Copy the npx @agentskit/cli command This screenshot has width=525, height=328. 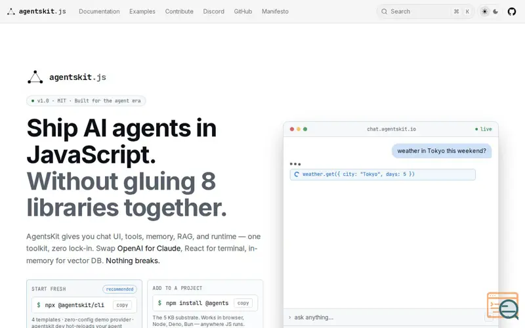pyautogui.click(x=122, y=305)
